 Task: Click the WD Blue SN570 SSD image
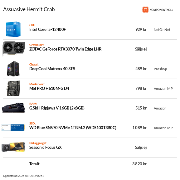click(13, 127)
